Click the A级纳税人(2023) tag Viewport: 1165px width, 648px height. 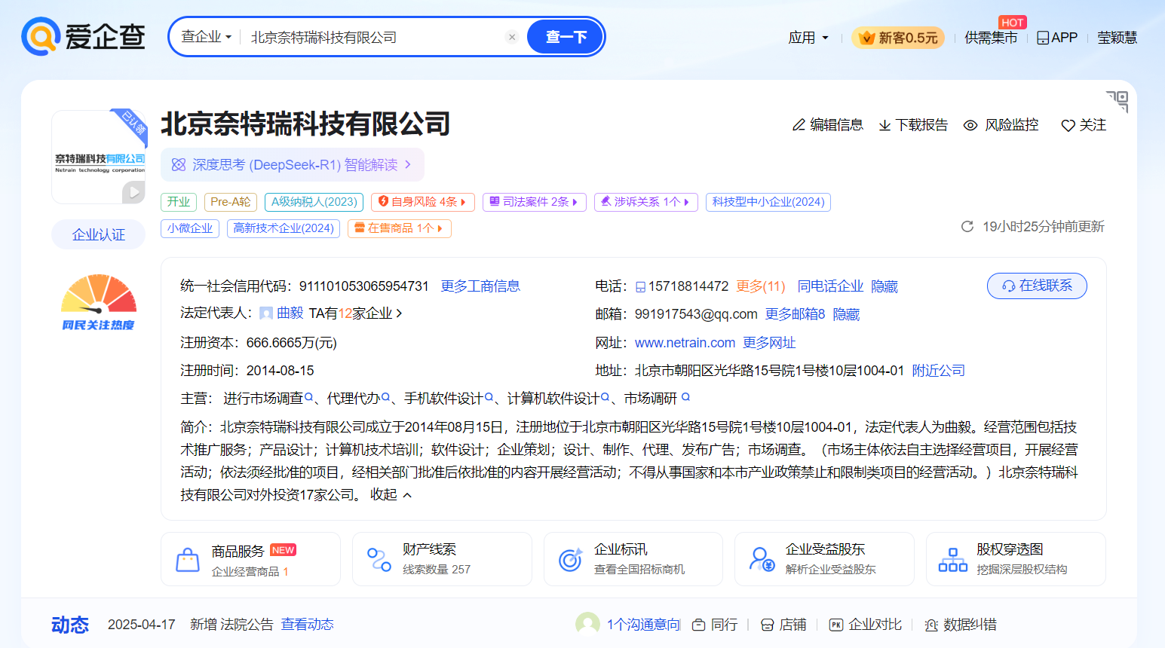(x=314, y=202)
